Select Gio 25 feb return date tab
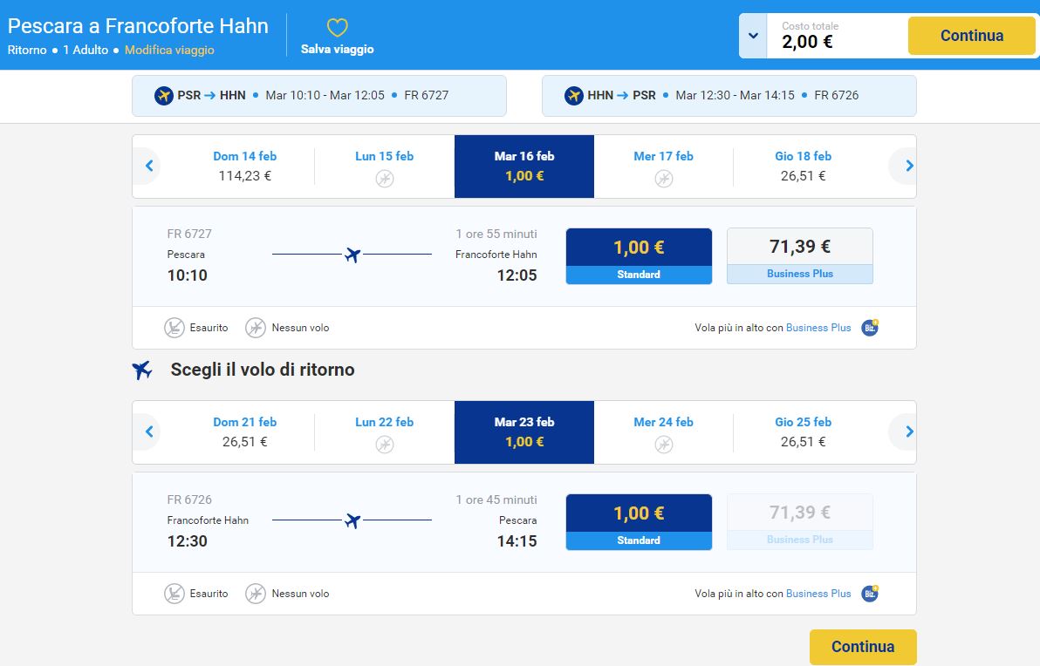Viewport: 1040px width, 666px height. tap(803, 432)
